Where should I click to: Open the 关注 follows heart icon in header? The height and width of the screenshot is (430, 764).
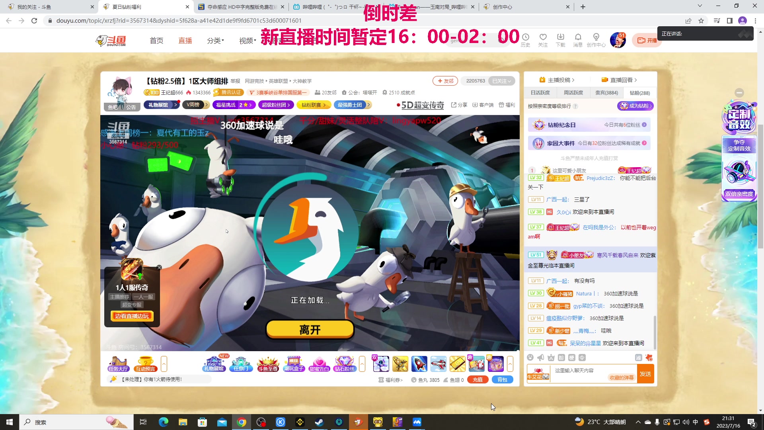(x=543, y=40)
